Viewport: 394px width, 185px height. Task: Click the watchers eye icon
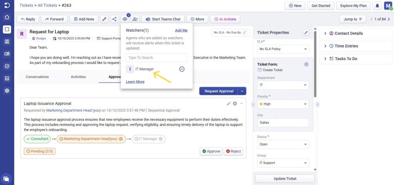point(125,19)
